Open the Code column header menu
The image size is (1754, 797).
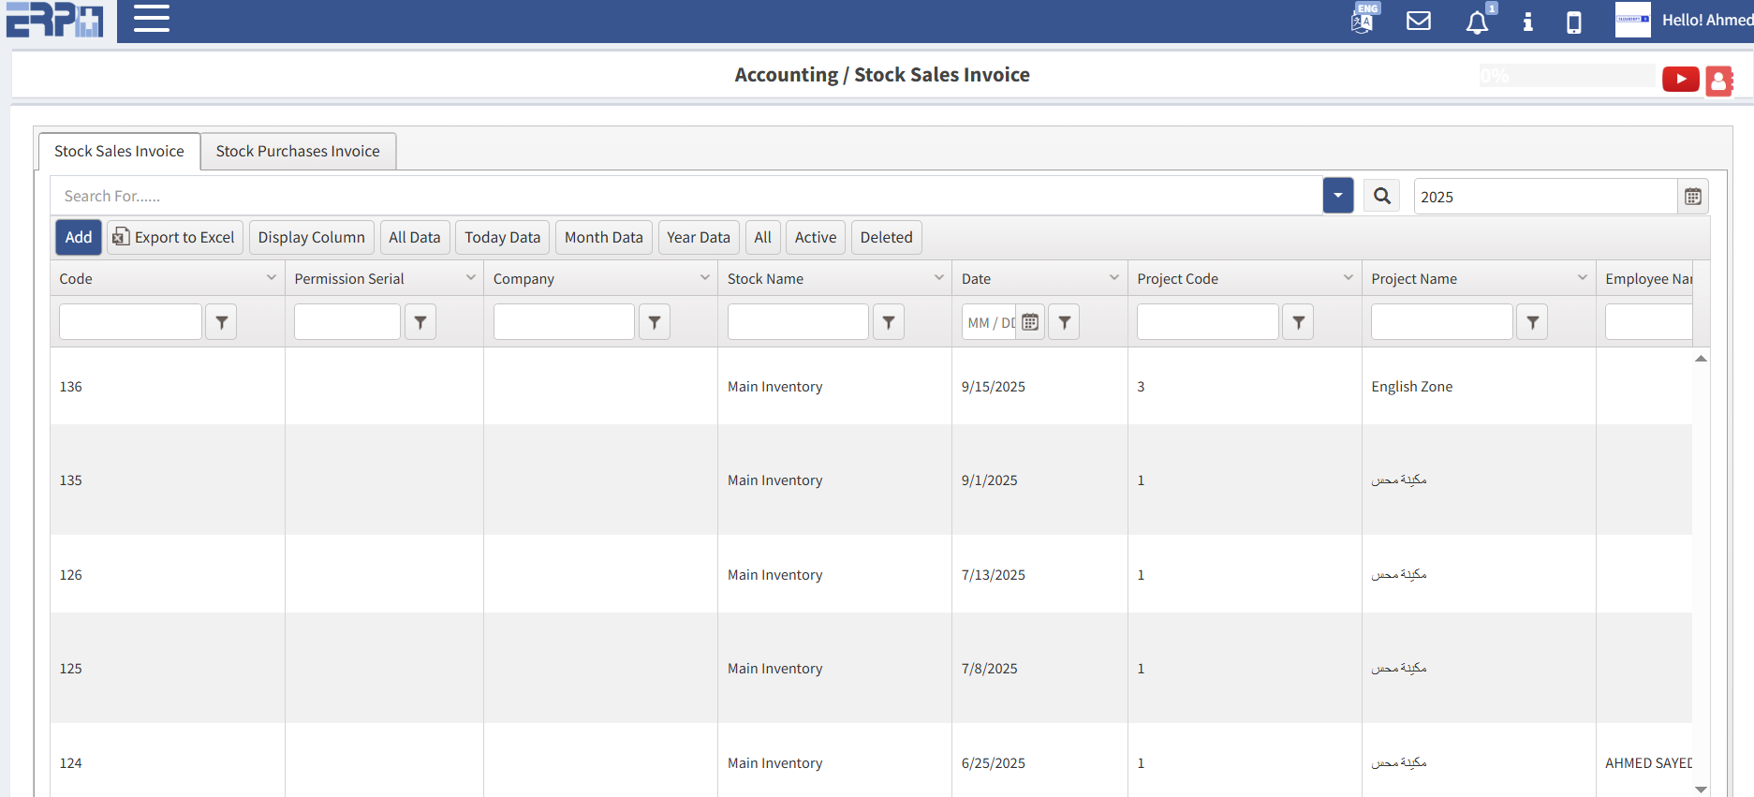271,278
